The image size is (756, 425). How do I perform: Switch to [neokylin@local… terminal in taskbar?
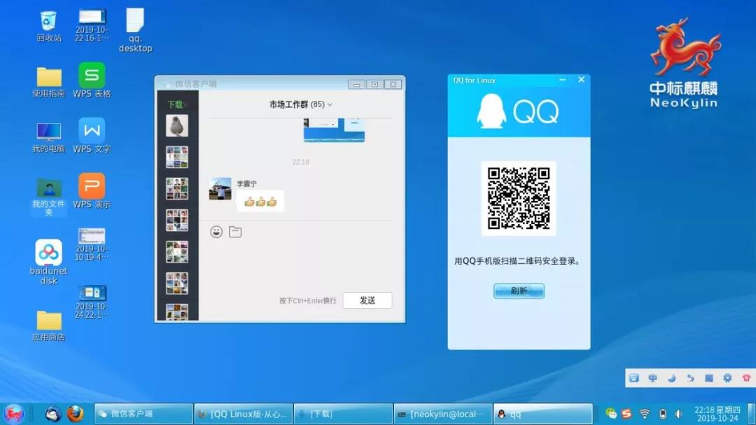click(443, 414)
